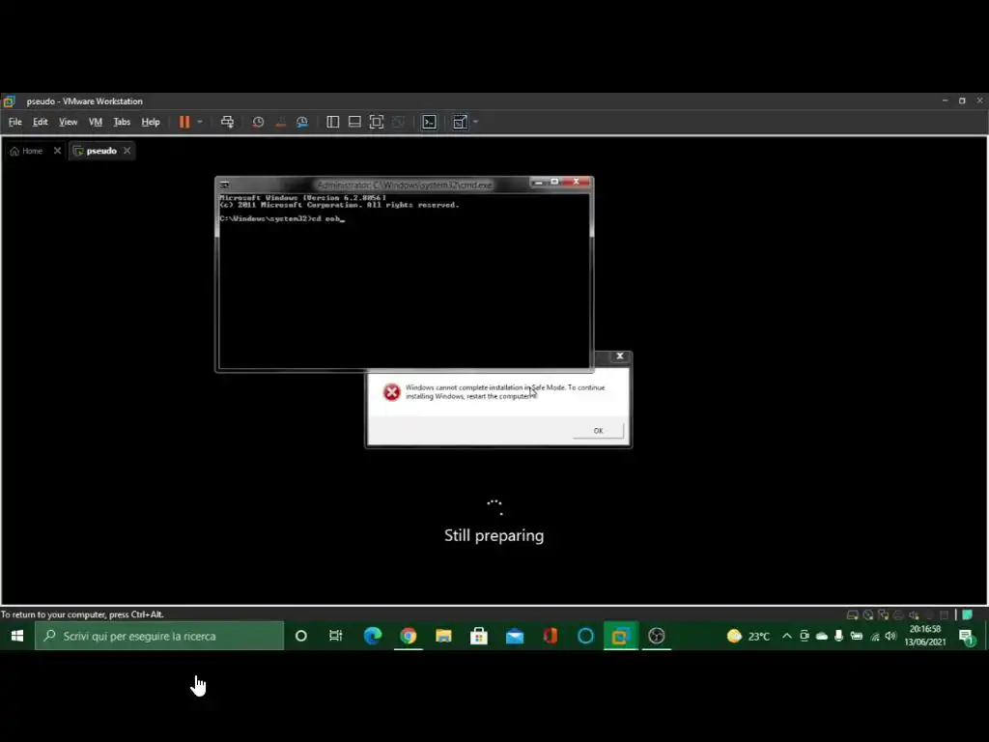Toggle the Thumbnail Bar icon
The image size is (989, 742).
pyautogui.click(x=354, y=122)
